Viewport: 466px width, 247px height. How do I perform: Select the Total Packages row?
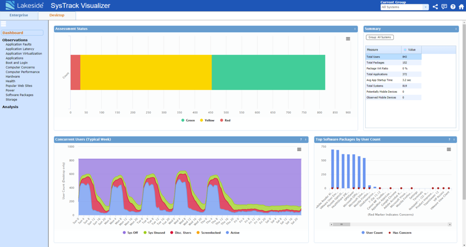tap(393, 63)
